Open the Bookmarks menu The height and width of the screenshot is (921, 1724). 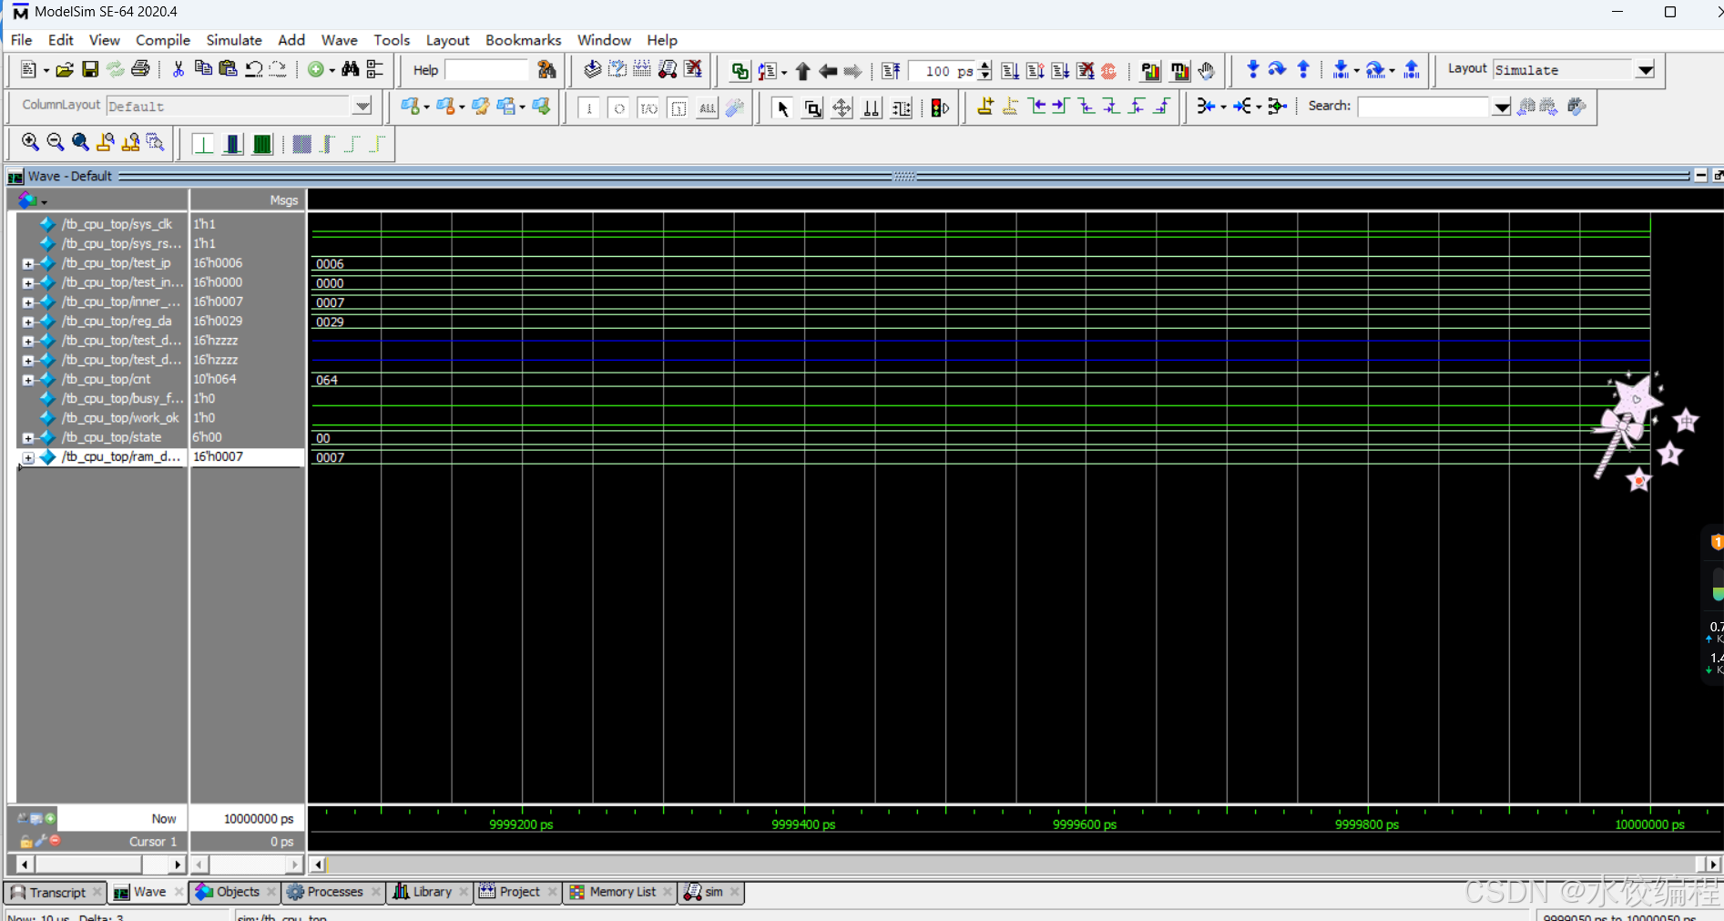tap(523, 40)
